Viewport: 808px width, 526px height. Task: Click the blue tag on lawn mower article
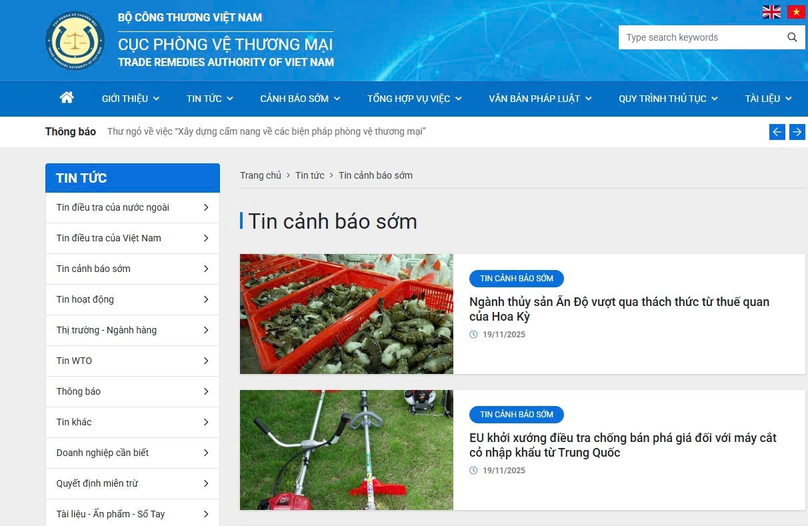coord(516,414)
